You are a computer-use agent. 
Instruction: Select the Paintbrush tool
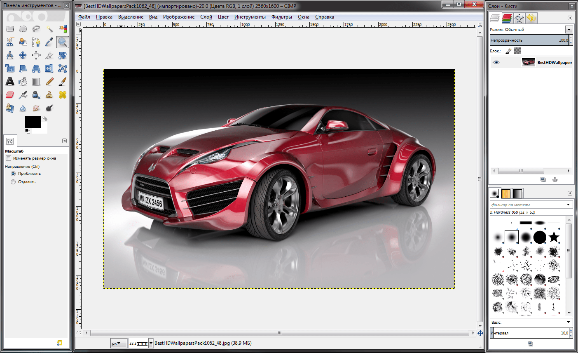63,81
